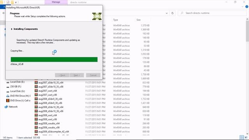249x140 pixels.
Task: Click the d3dcsx_42.dll filename under progress bar
Action: coord(17,64)
